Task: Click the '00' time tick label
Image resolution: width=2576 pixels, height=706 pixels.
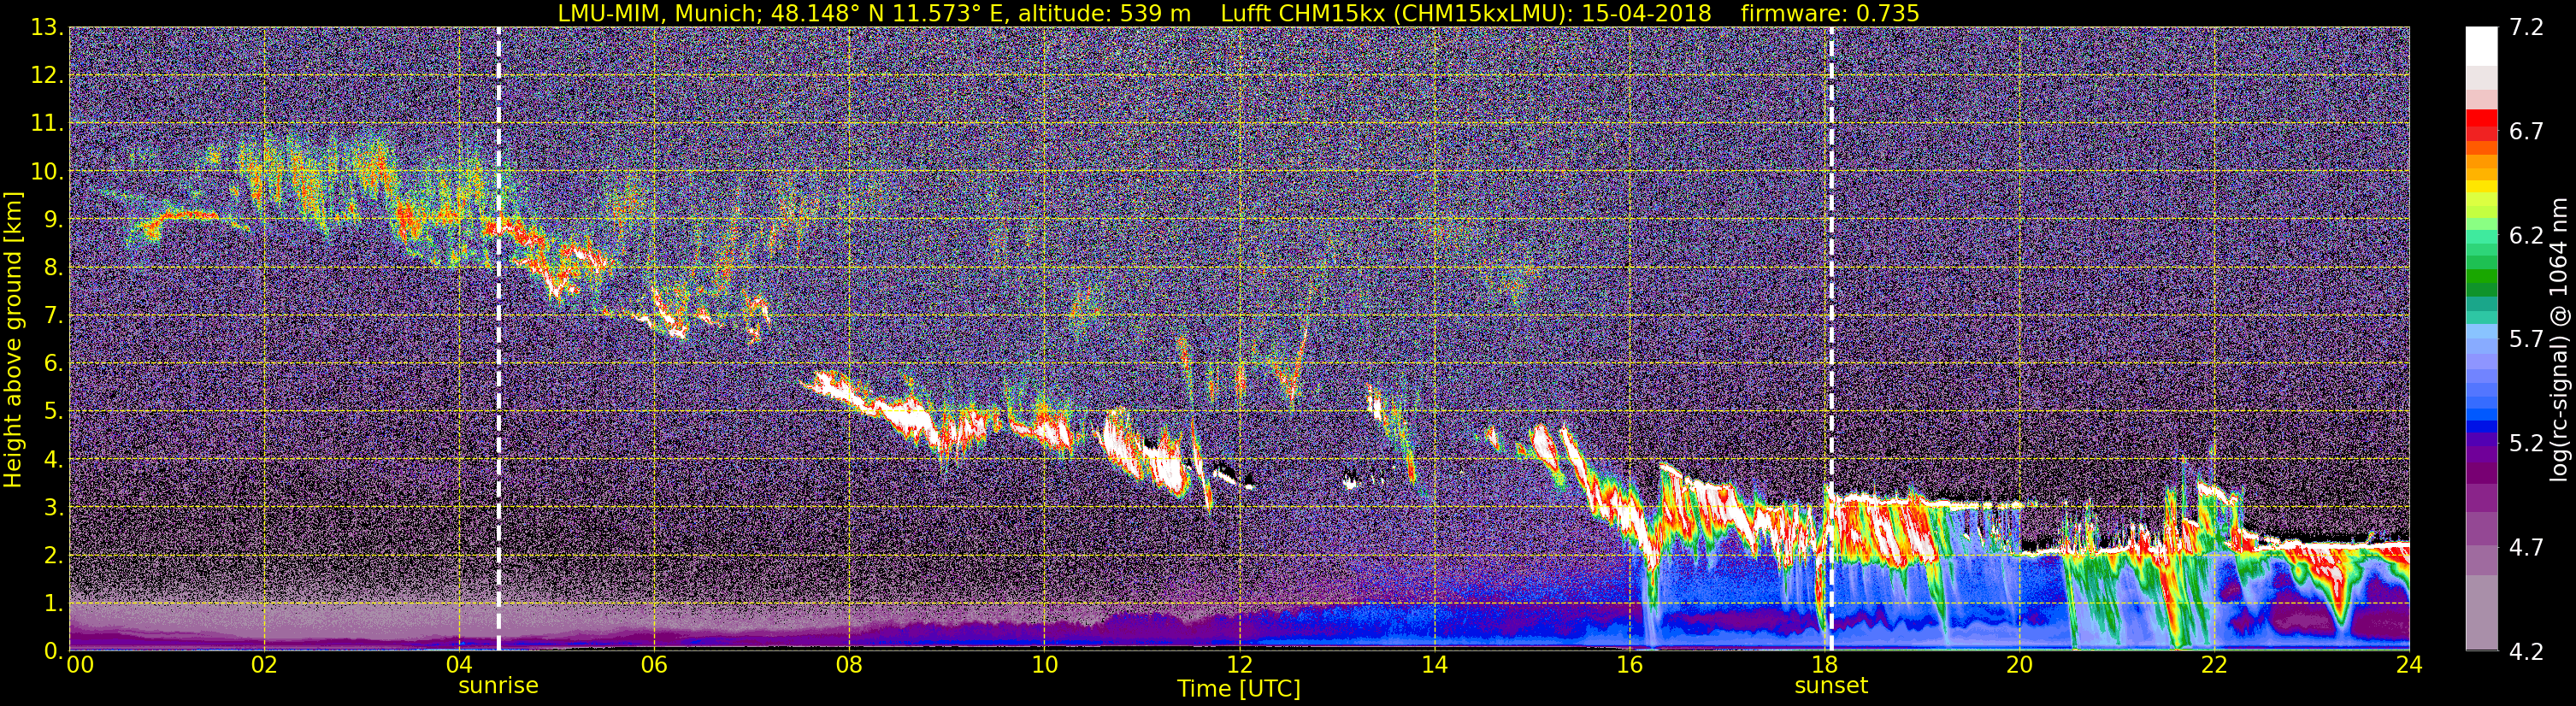Action: 80,666
